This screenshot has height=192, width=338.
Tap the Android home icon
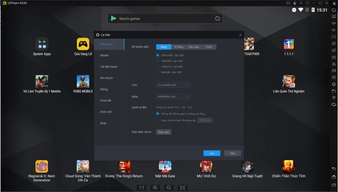coord(334,177)
